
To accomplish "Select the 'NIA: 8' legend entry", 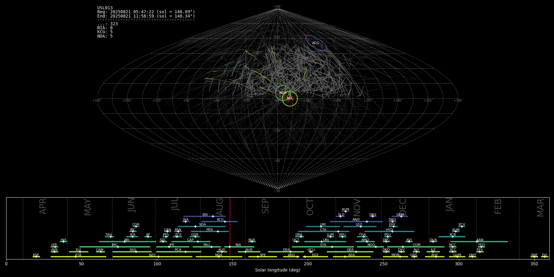I will pyautogui.click(x=105, y=28).
